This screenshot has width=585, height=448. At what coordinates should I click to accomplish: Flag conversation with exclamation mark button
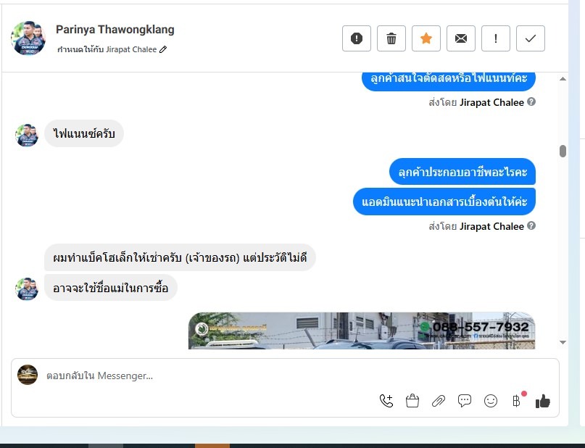(x=495, y=38)
